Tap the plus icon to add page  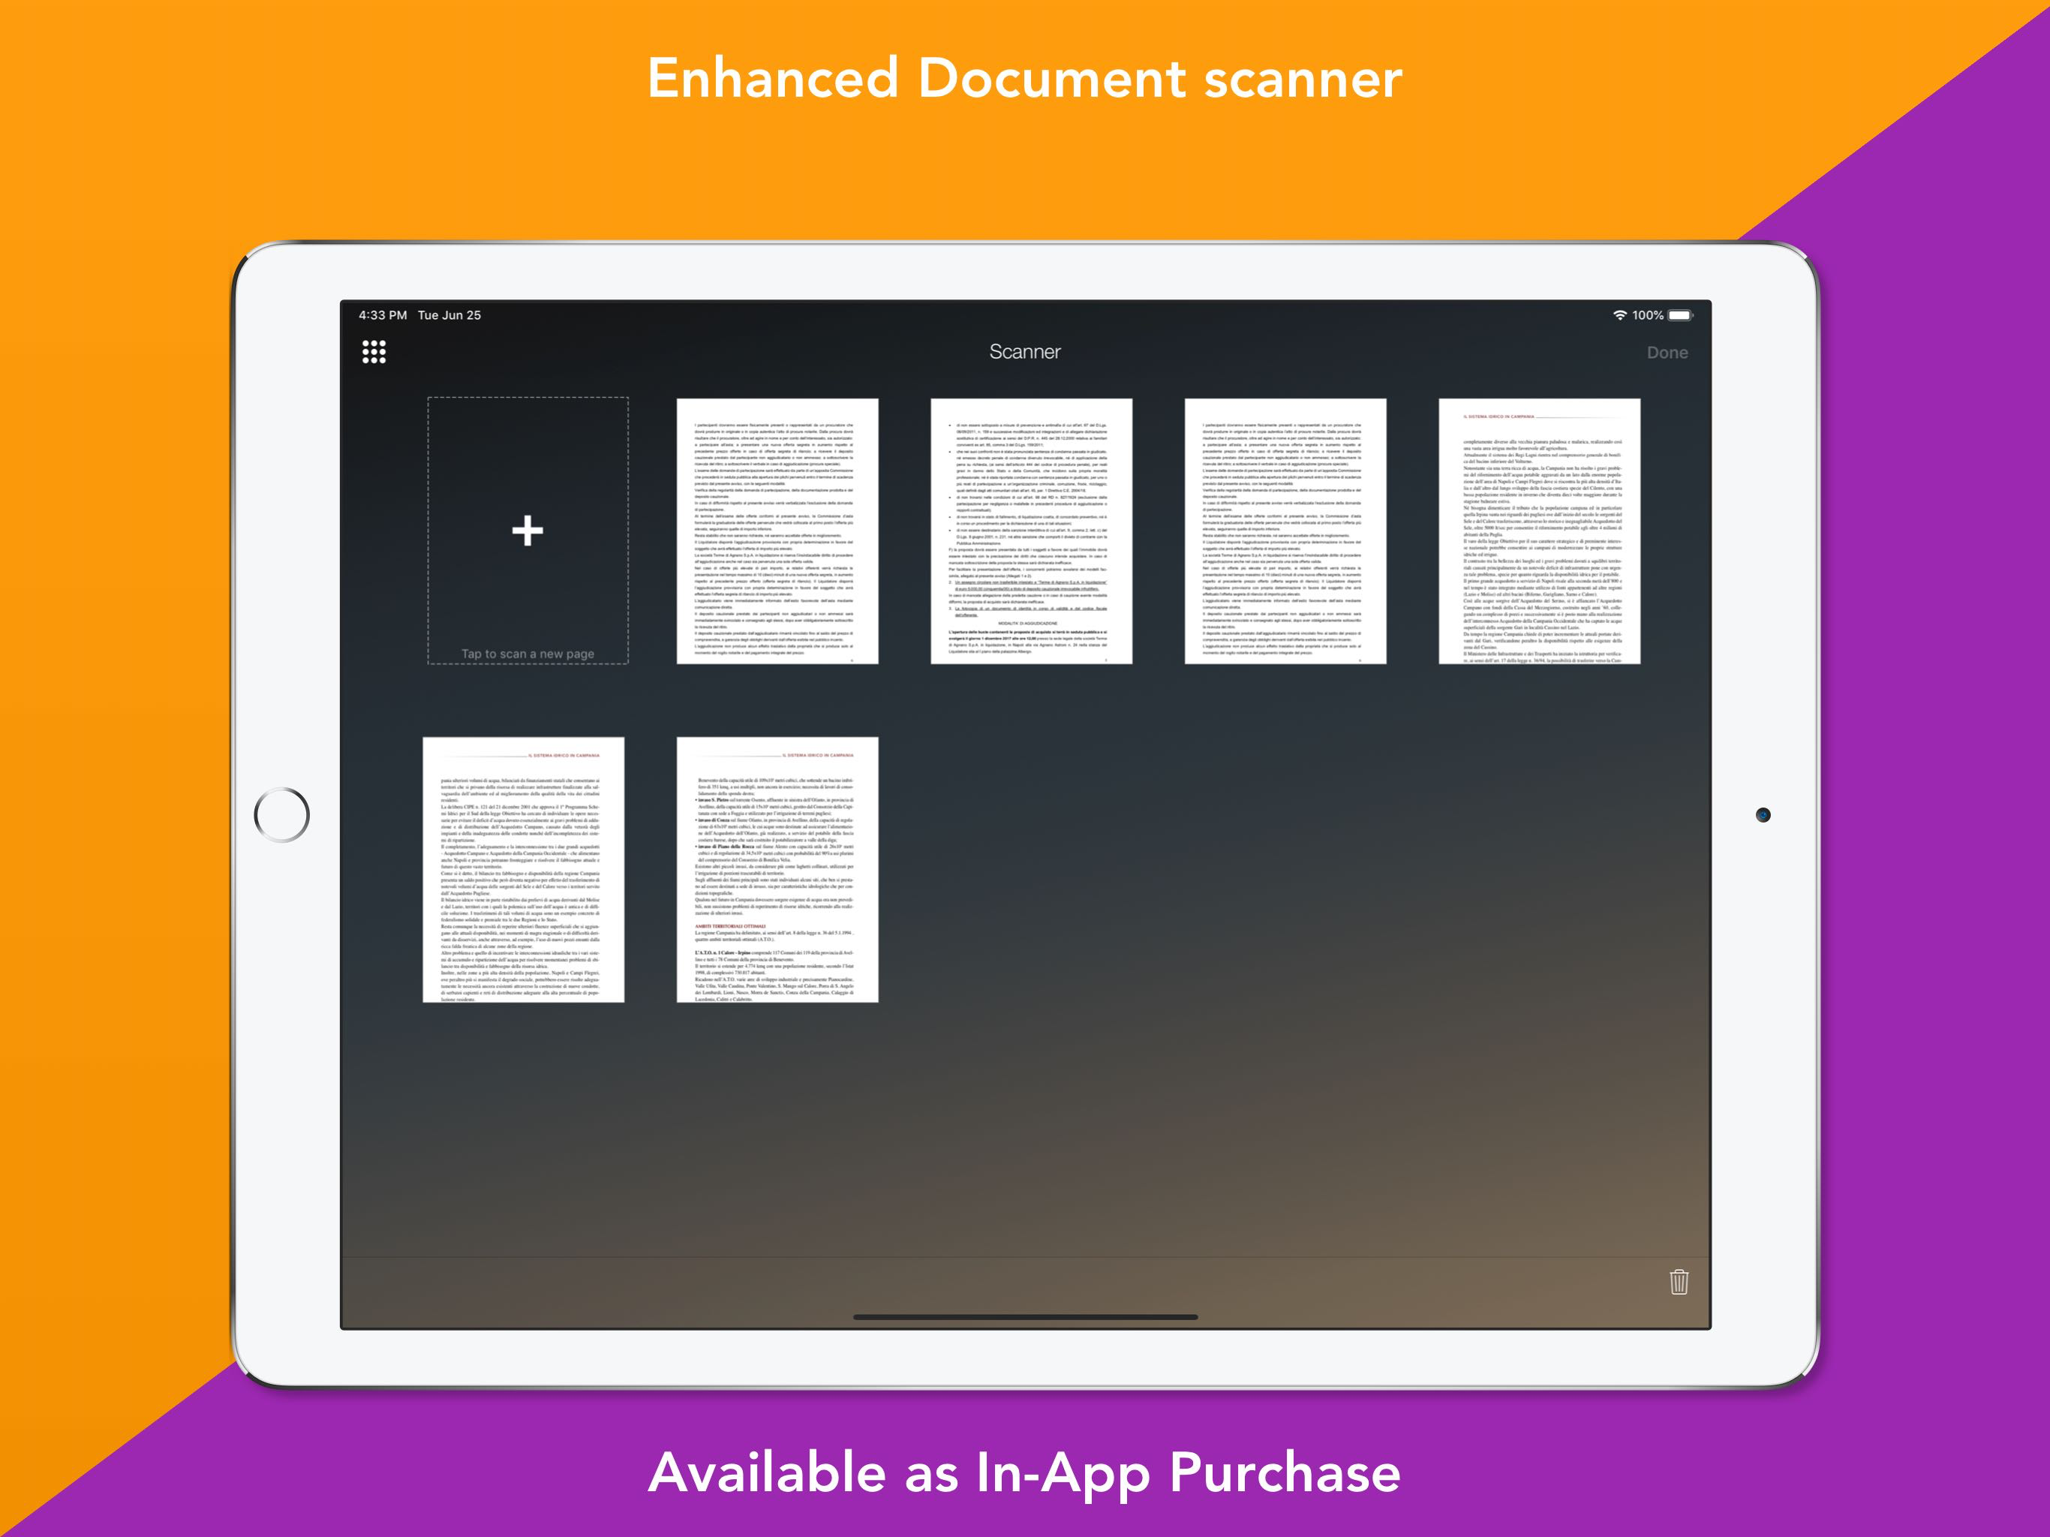click(528, 531)
